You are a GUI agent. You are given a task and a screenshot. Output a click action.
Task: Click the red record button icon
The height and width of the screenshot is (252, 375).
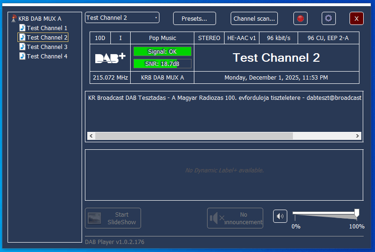point(300,18)
